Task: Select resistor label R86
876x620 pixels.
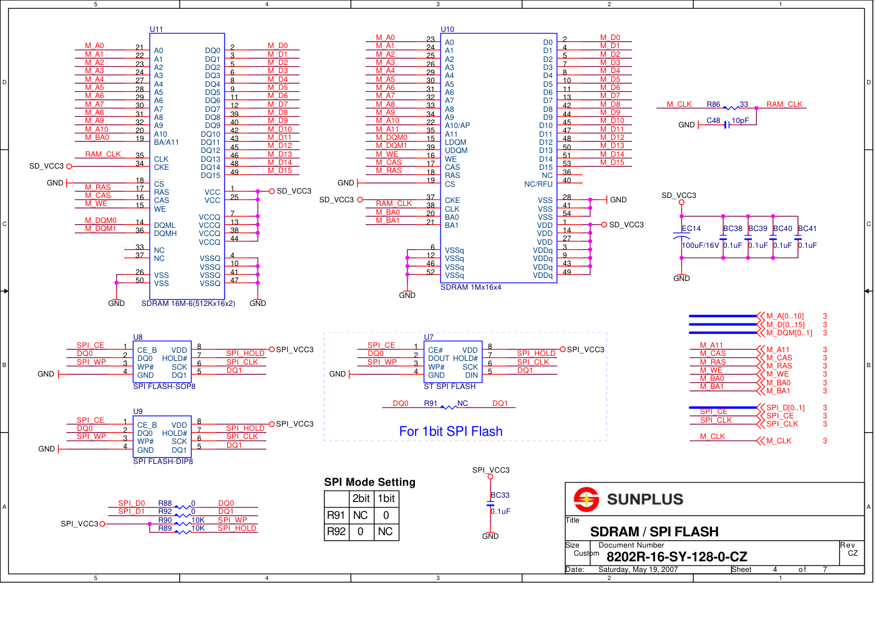Action: (713, 104)
